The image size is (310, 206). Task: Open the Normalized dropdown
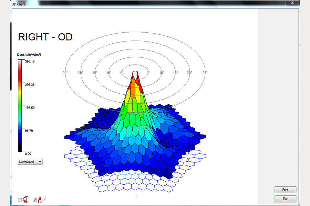(x=30, y=162)
